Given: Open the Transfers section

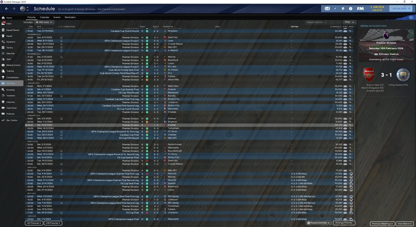Looking at the screenshot, I should click(x=12, y=96).
